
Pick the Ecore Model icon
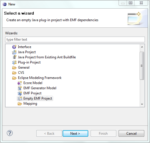(x=20, y=83)
